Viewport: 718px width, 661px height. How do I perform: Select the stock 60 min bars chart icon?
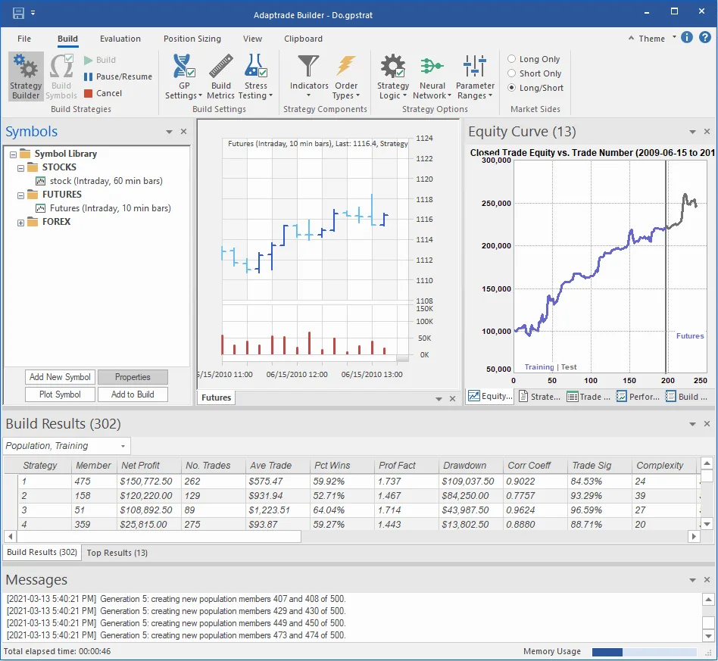tap(40, 181)
